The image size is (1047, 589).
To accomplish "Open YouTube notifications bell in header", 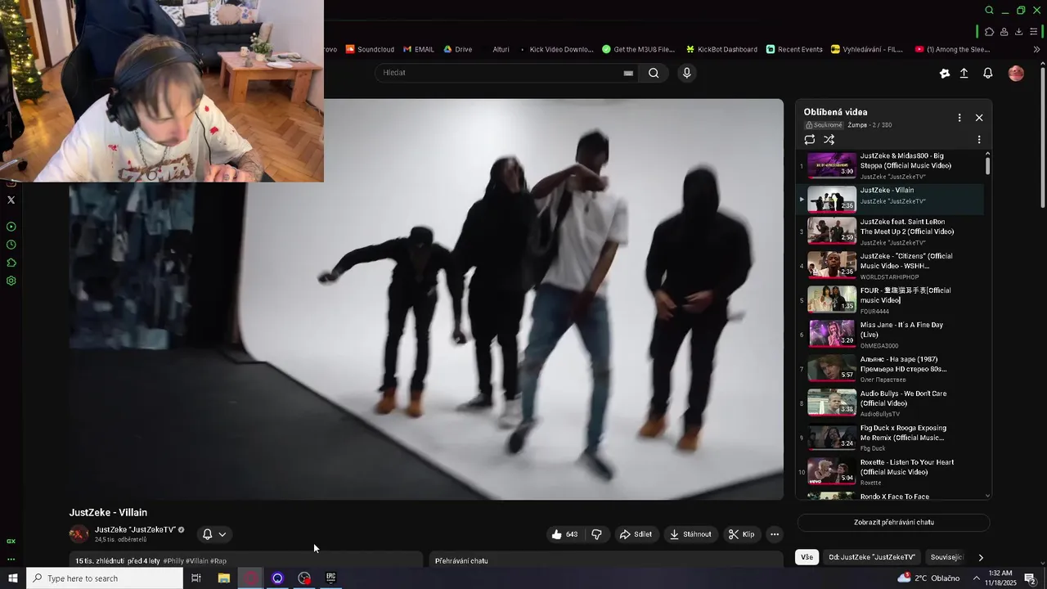I will click(x=988, y=73).
